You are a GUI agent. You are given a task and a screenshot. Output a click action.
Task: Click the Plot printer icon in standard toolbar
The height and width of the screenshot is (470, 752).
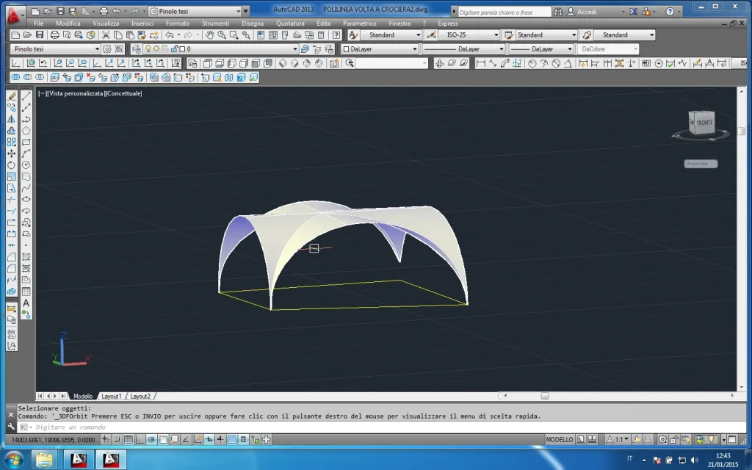click(56, 35)
